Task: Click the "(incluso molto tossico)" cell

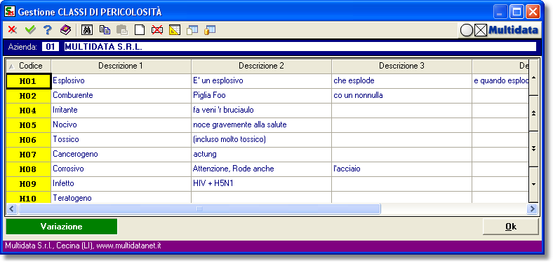Action: point(261,140)
